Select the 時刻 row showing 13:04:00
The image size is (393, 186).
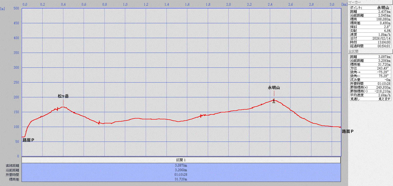tap(370, 42)
